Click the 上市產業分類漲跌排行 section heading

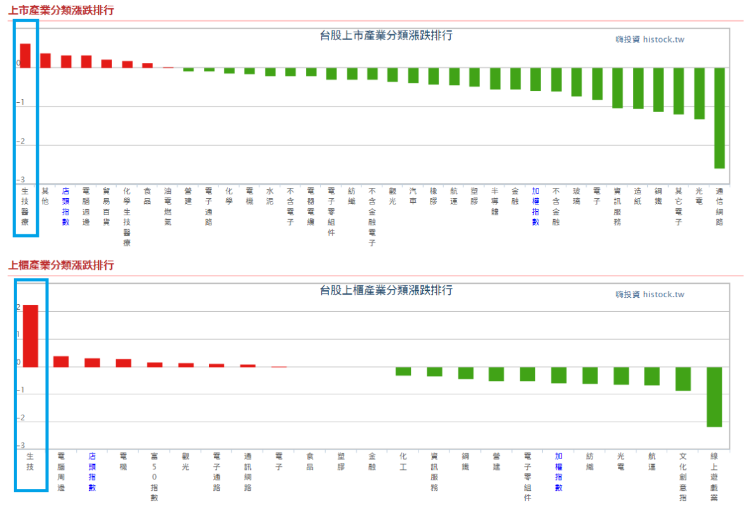pos(61,11)
